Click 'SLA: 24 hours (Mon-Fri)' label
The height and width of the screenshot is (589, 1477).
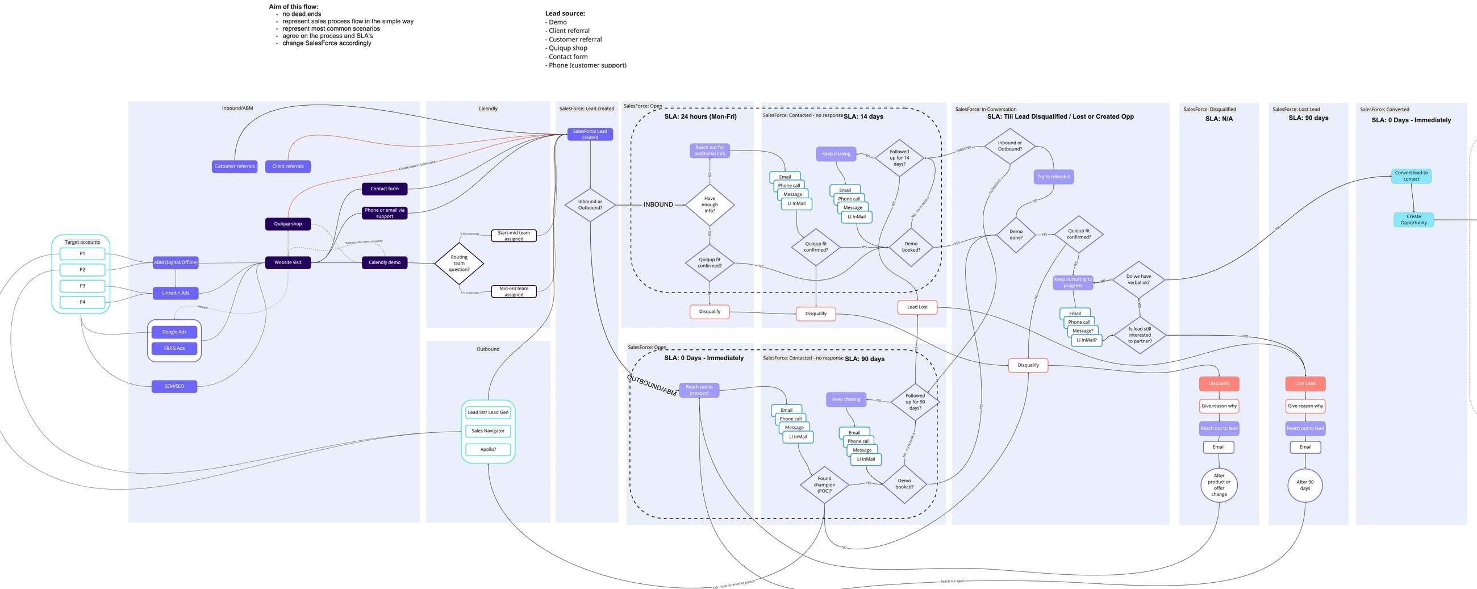[x=700, y=116]
